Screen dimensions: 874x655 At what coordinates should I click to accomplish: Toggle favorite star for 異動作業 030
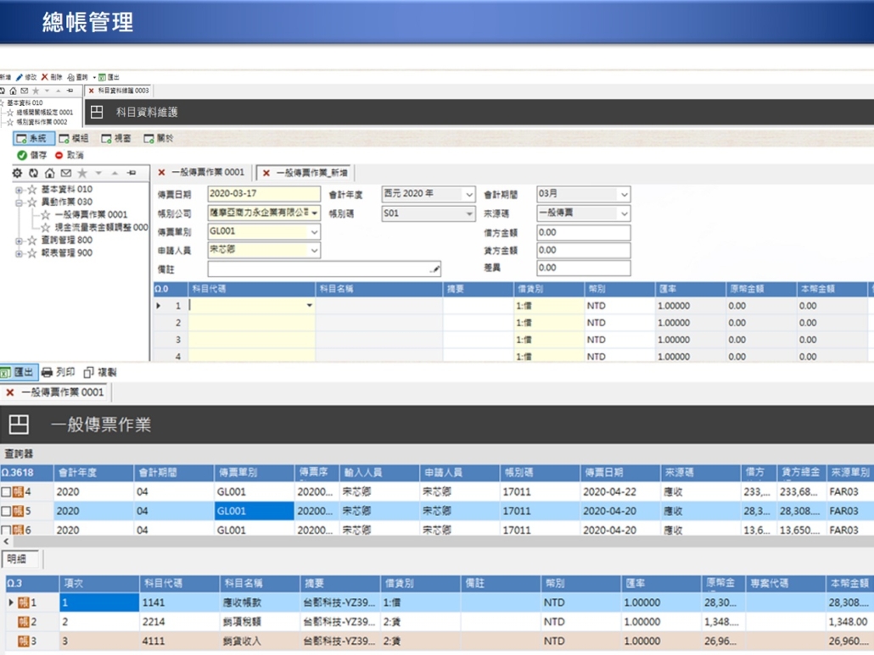(x=32, y=202)
